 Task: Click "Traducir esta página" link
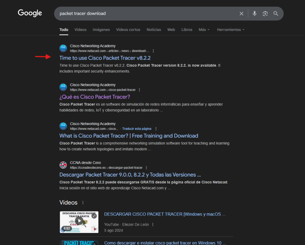(137, 129)
